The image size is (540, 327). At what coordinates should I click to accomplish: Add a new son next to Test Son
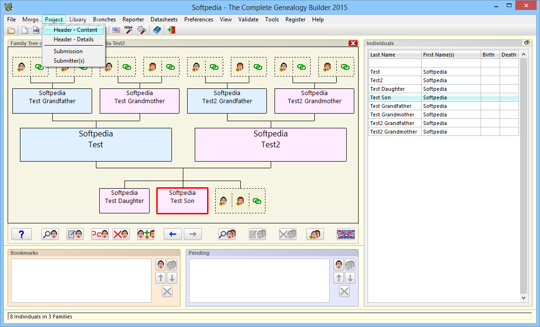click(223, 201)
